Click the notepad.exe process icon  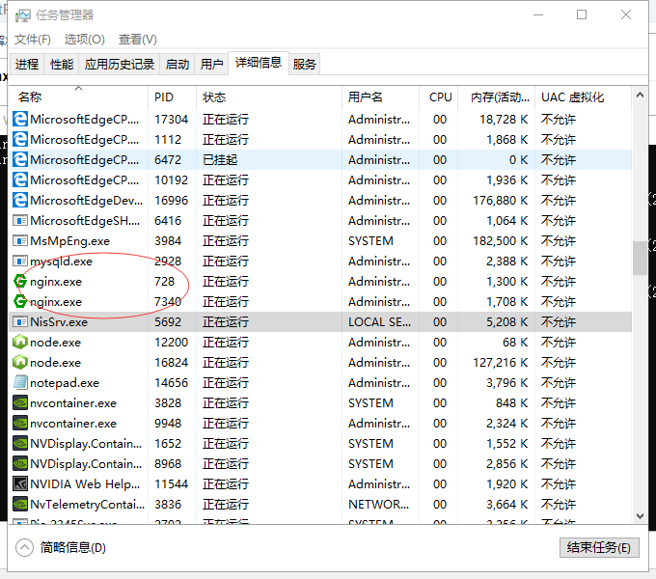click(20, 382)
